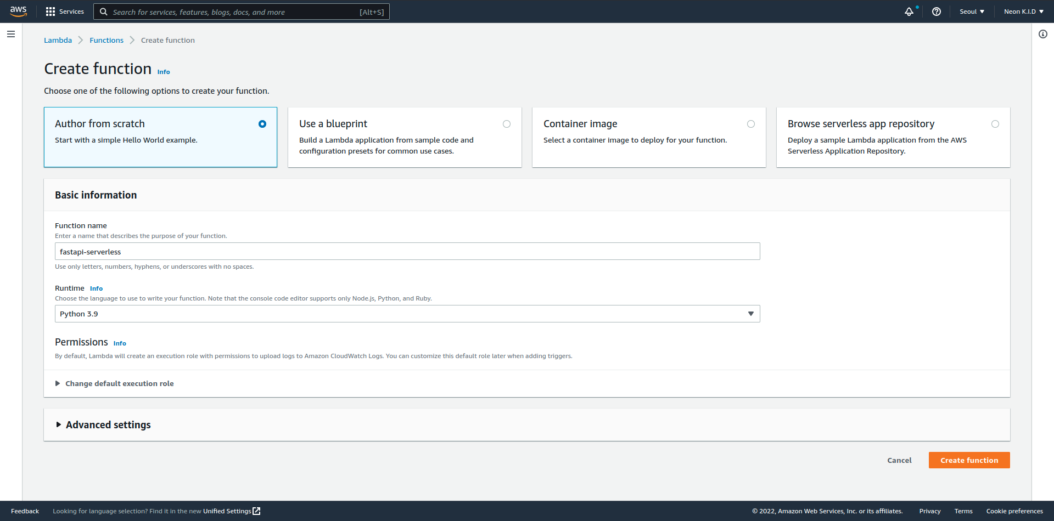Open the info panel icon on right
This screenshot has height=521, width=1054.
point(1043,34)
